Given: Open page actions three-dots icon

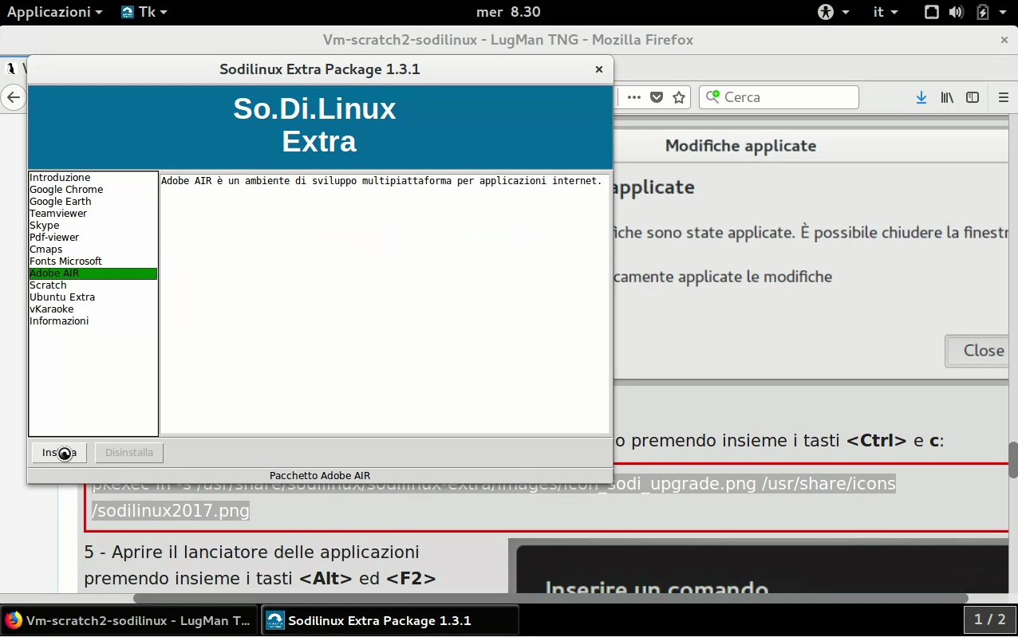Looking at the screenshot, I should pyautogui.click(x=634, y=97).
